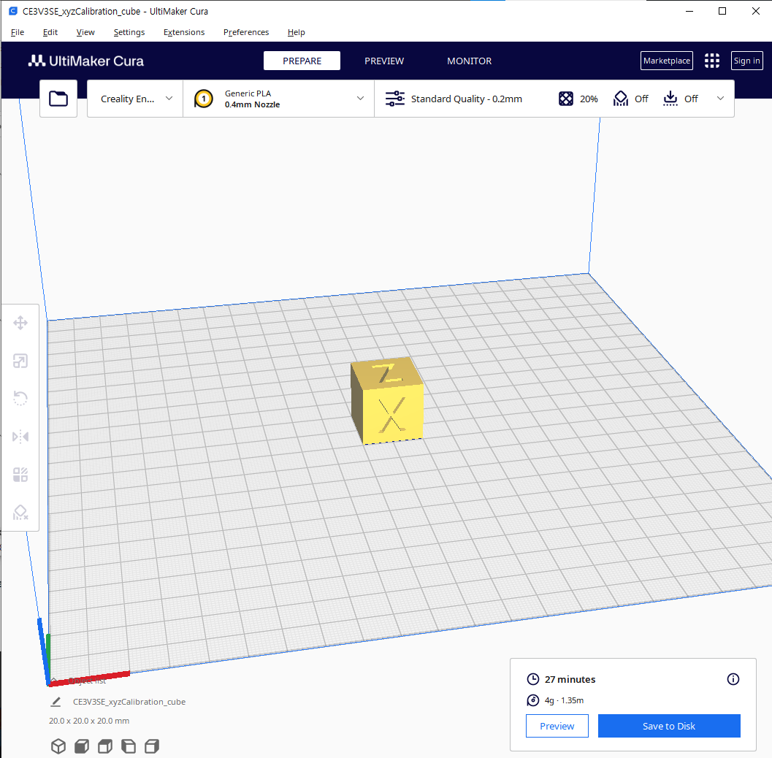Click the extruder 1 material icon

203,99
